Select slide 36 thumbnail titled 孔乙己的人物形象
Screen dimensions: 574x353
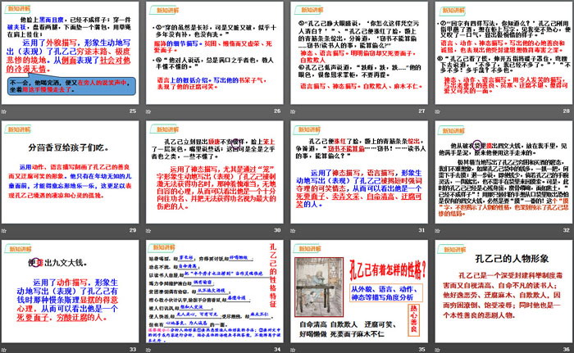pyautogui.click(x=503, y=292)
